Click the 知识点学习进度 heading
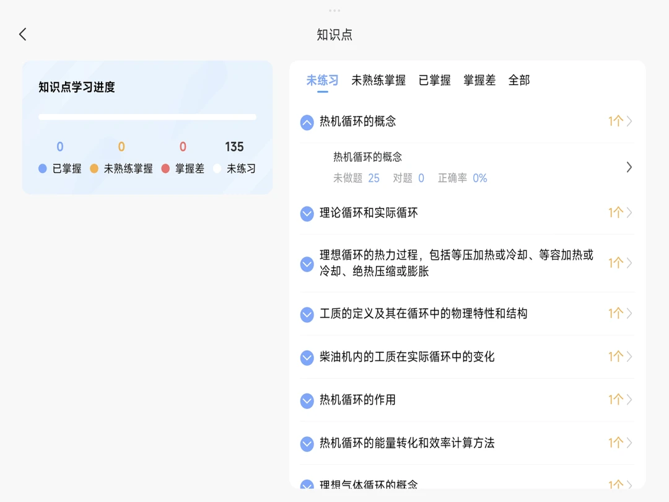Viewport: 669px width, 502px height. pyautogui.click(x=77, y=87)
